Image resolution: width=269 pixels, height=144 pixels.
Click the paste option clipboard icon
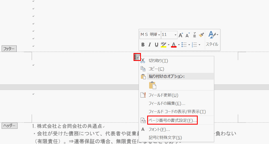152,85
